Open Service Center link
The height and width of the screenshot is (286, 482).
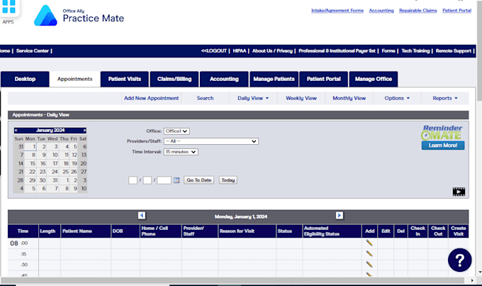(33, 51)
